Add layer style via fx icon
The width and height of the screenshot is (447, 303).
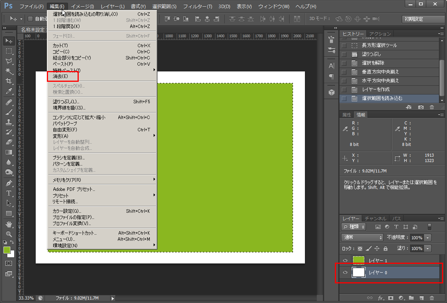coord(381,298)
